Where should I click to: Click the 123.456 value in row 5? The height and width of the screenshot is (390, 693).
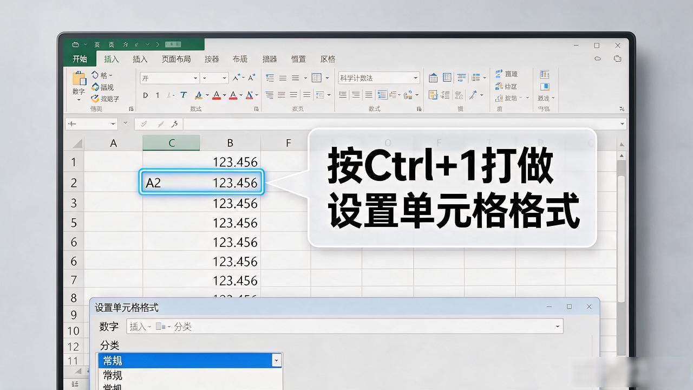[235, 223]
